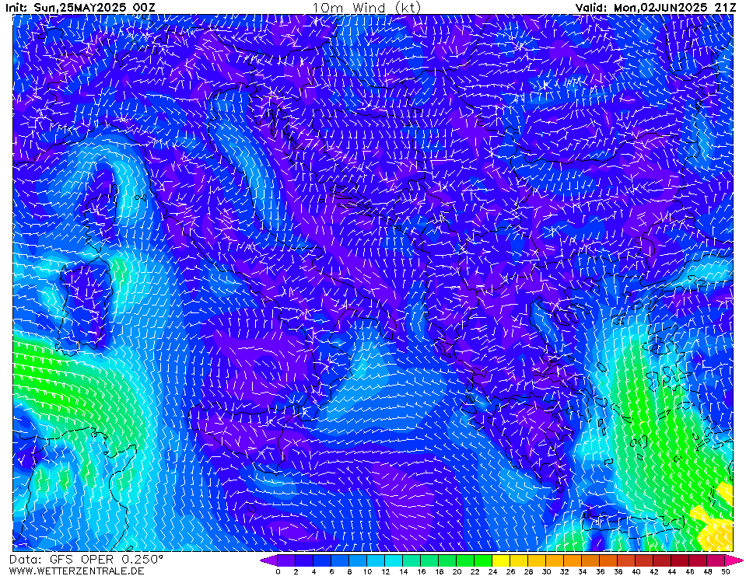746x576 pixels.
Task: Click the "50" scale label
Action: click(x=726, y=571)
